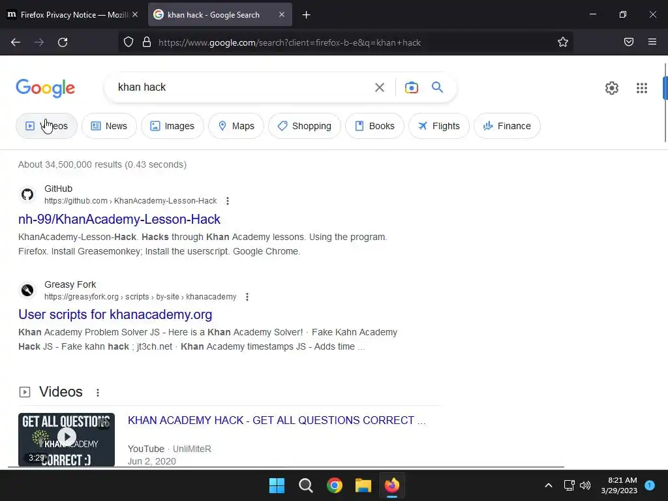Filter results by News
This screenshot has height=501, width=668.
(109, 126)
